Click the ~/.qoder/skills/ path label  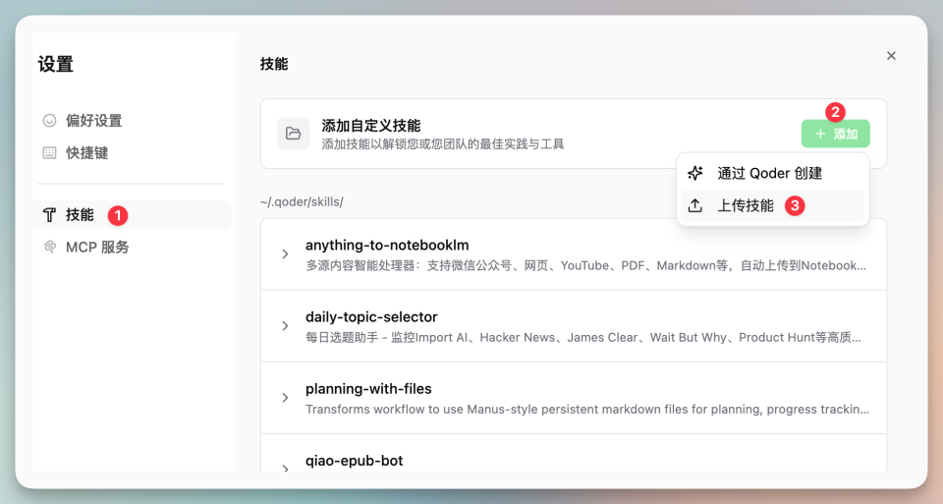point(302,202)
